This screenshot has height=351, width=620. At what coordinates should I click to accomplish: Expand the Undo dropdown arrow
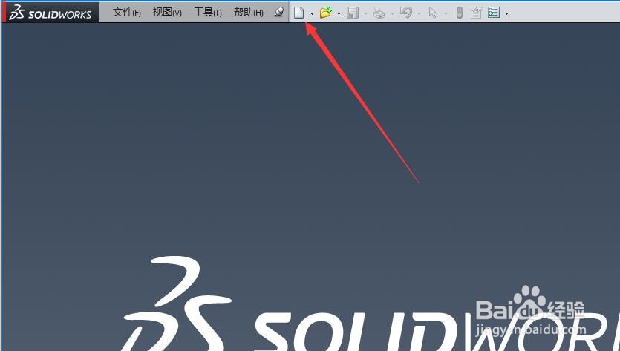click(x=419, y=13)
